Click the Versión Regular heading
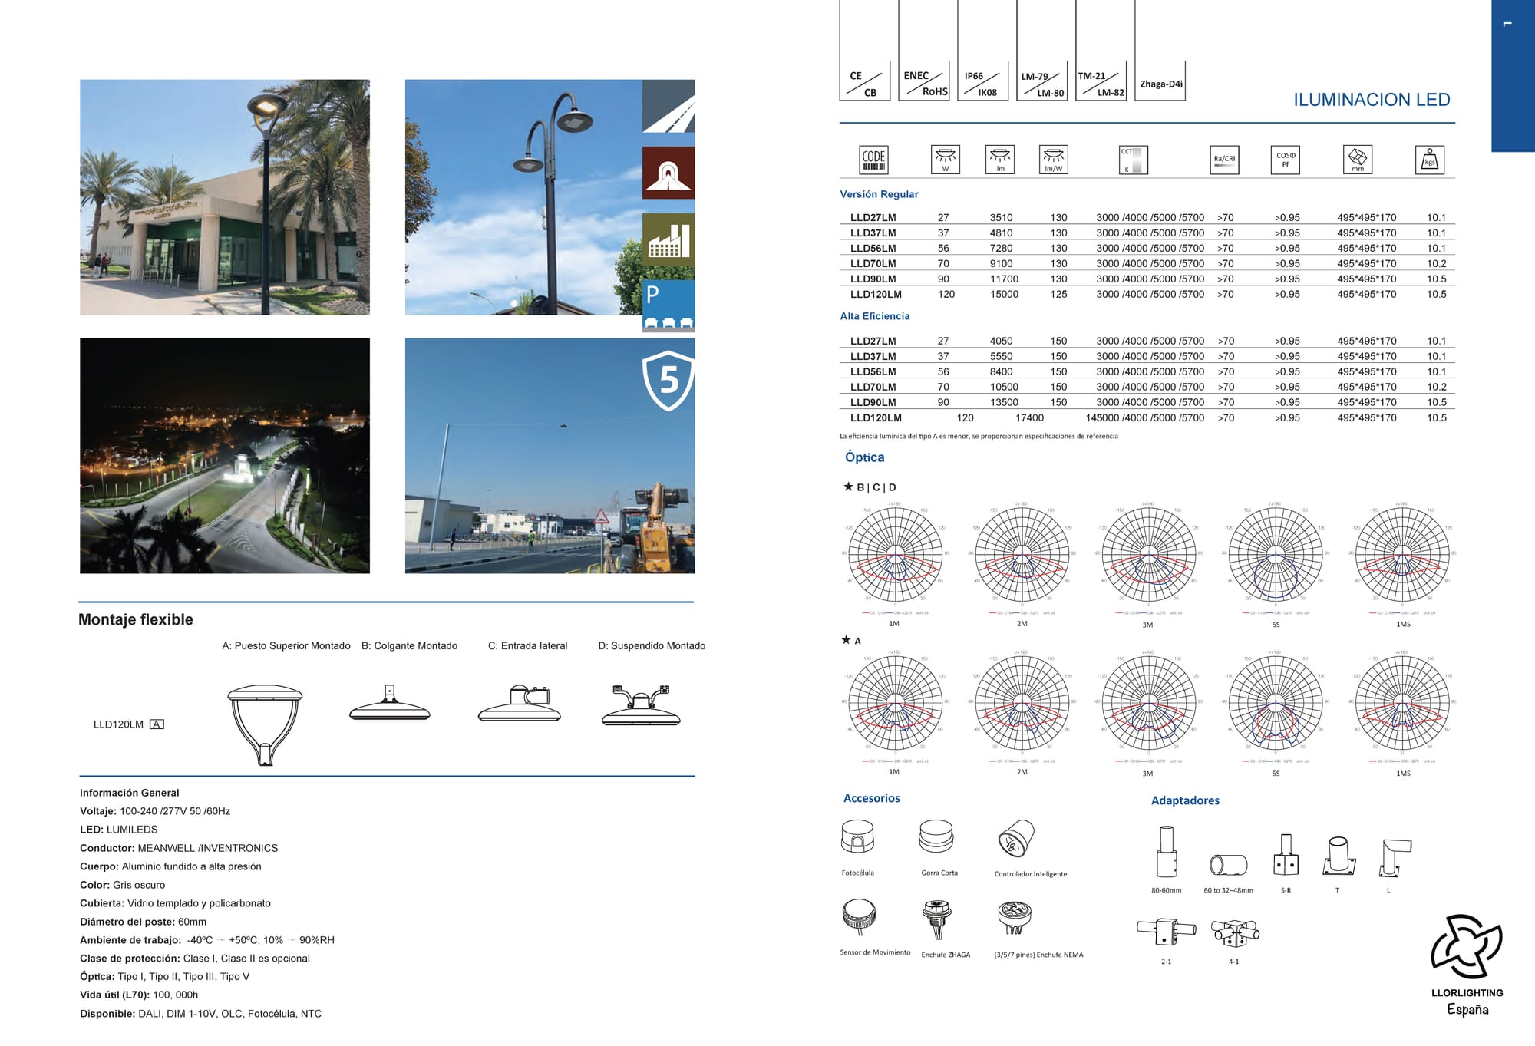 coord(879,194)
